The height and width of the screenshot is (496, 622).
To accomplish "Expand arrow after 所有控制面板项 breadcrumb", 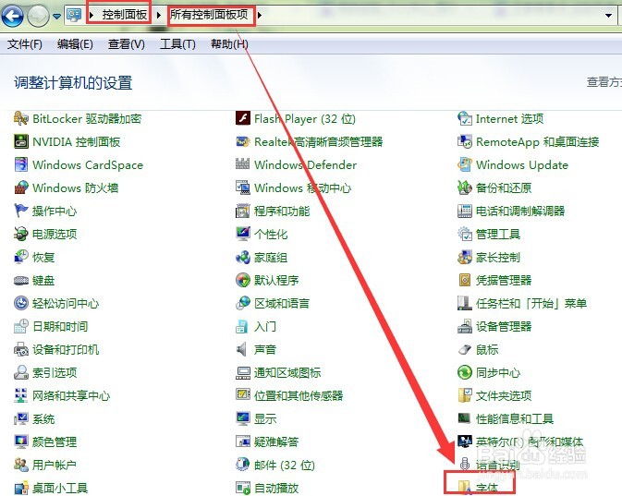I will tap(260, 15).
